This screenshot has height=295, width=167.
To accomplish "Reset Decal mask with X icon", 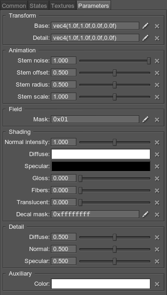I will click(x=157, y=215).
